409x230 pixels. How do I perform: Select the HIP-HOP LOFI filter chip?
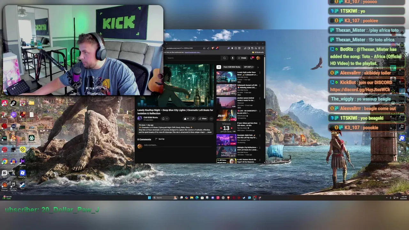(x=249, y=67)
